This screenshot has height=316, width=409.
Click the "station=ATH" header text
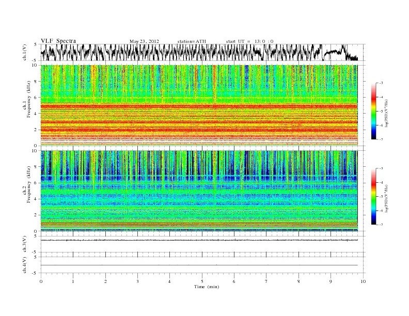pos(192,41)
